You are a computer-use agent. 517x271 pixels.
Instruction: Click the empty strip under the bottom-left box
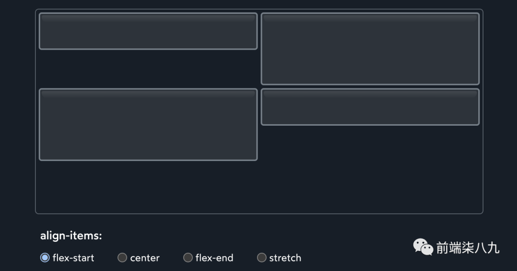tap(148, 186)
